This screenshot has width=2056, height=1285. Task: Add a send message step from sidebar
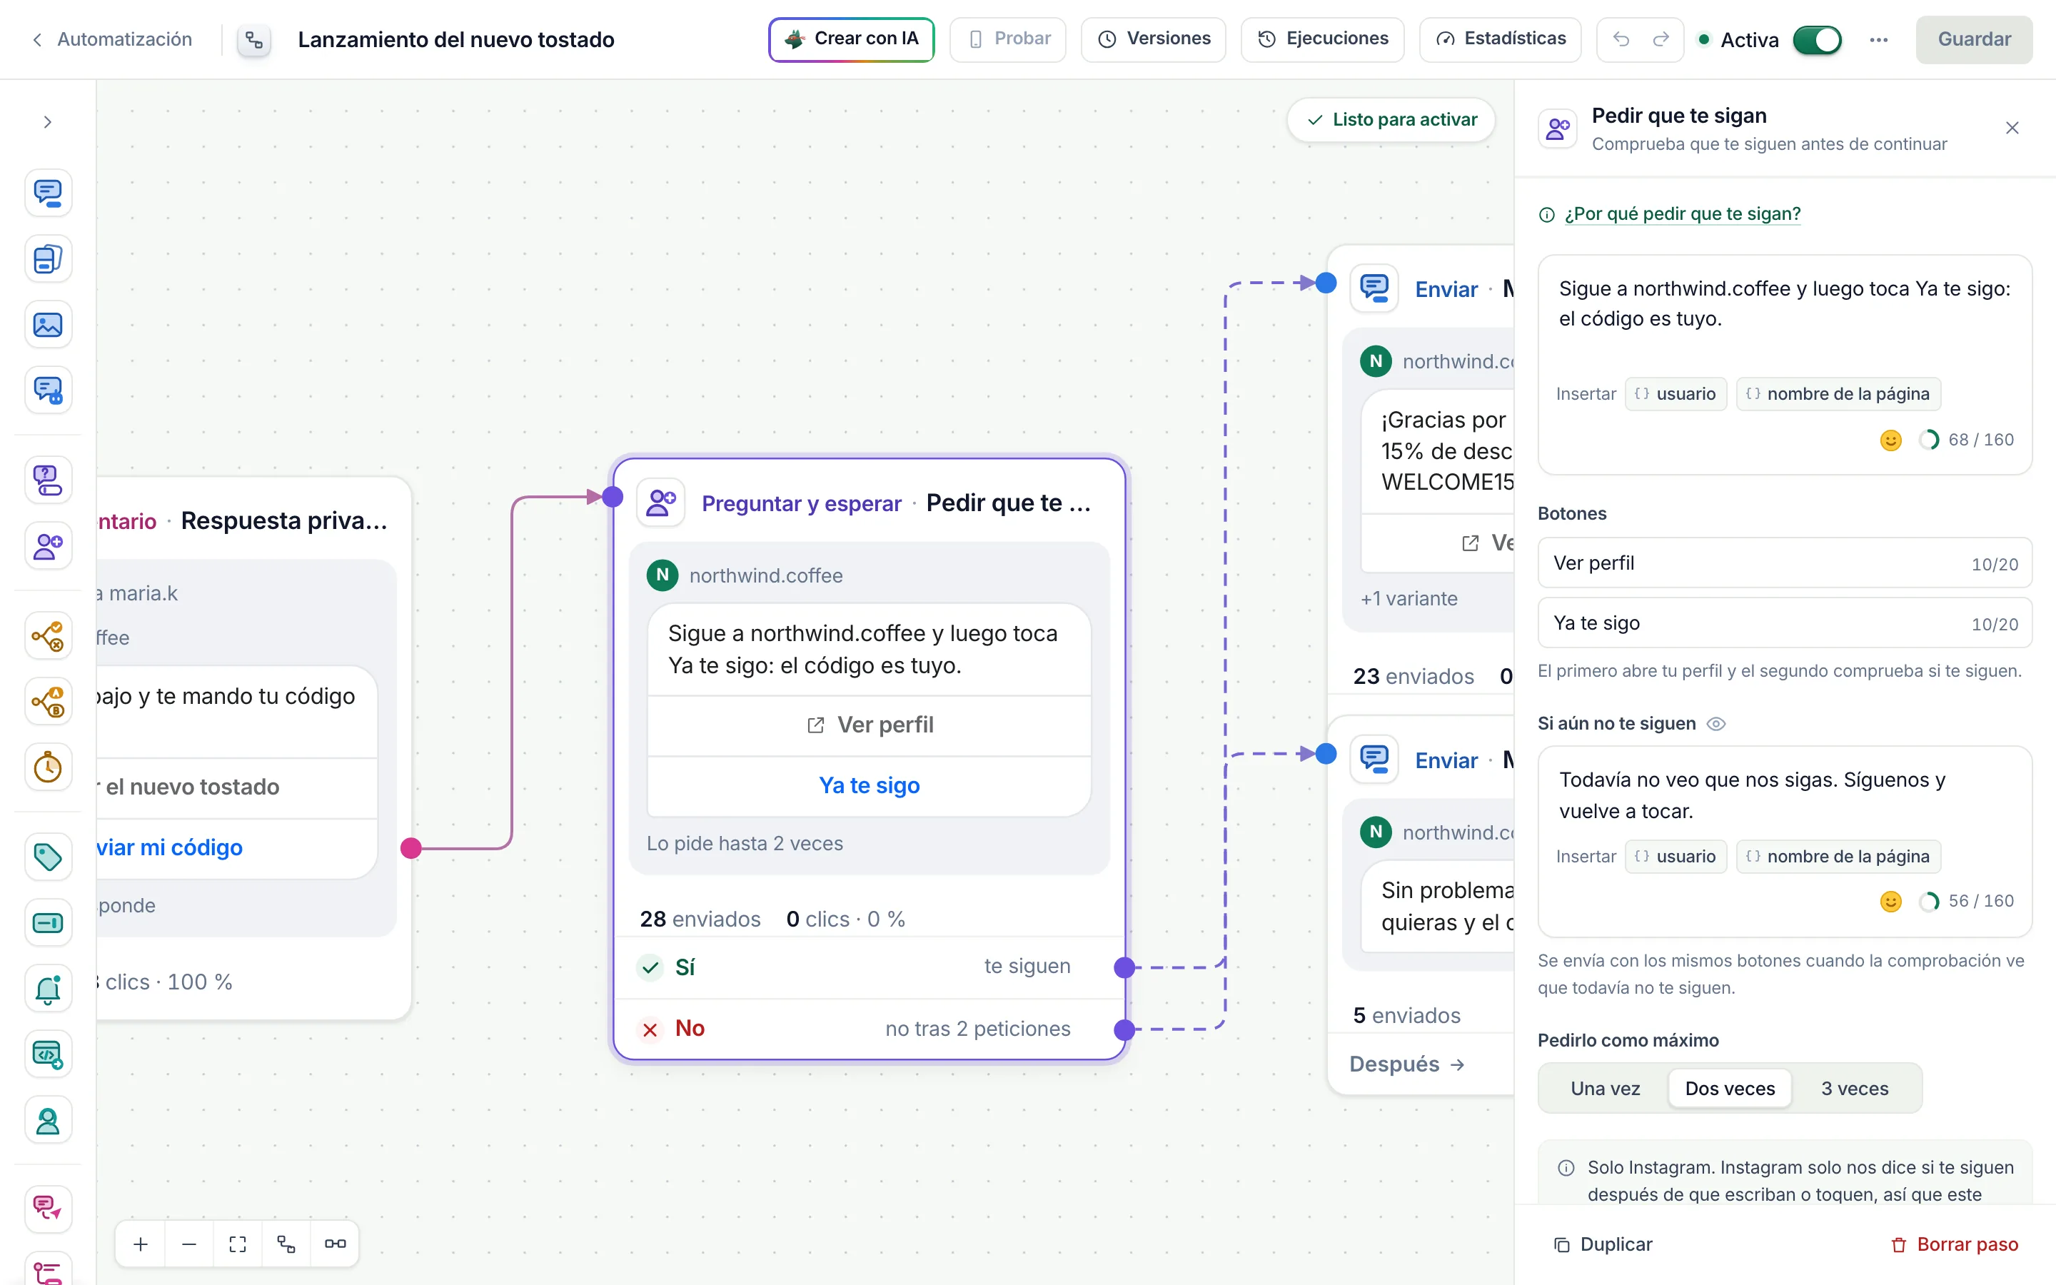pos(48,193)
